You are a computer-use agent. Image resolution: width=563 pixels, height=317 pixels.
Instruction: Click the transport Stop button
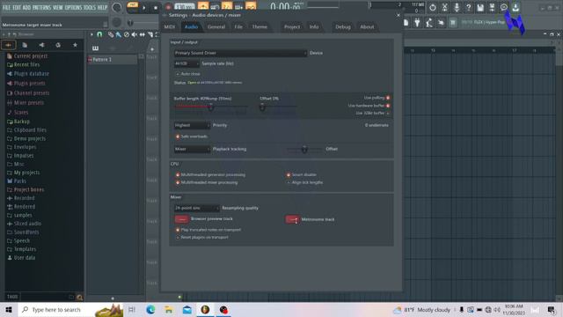[156, 8]
